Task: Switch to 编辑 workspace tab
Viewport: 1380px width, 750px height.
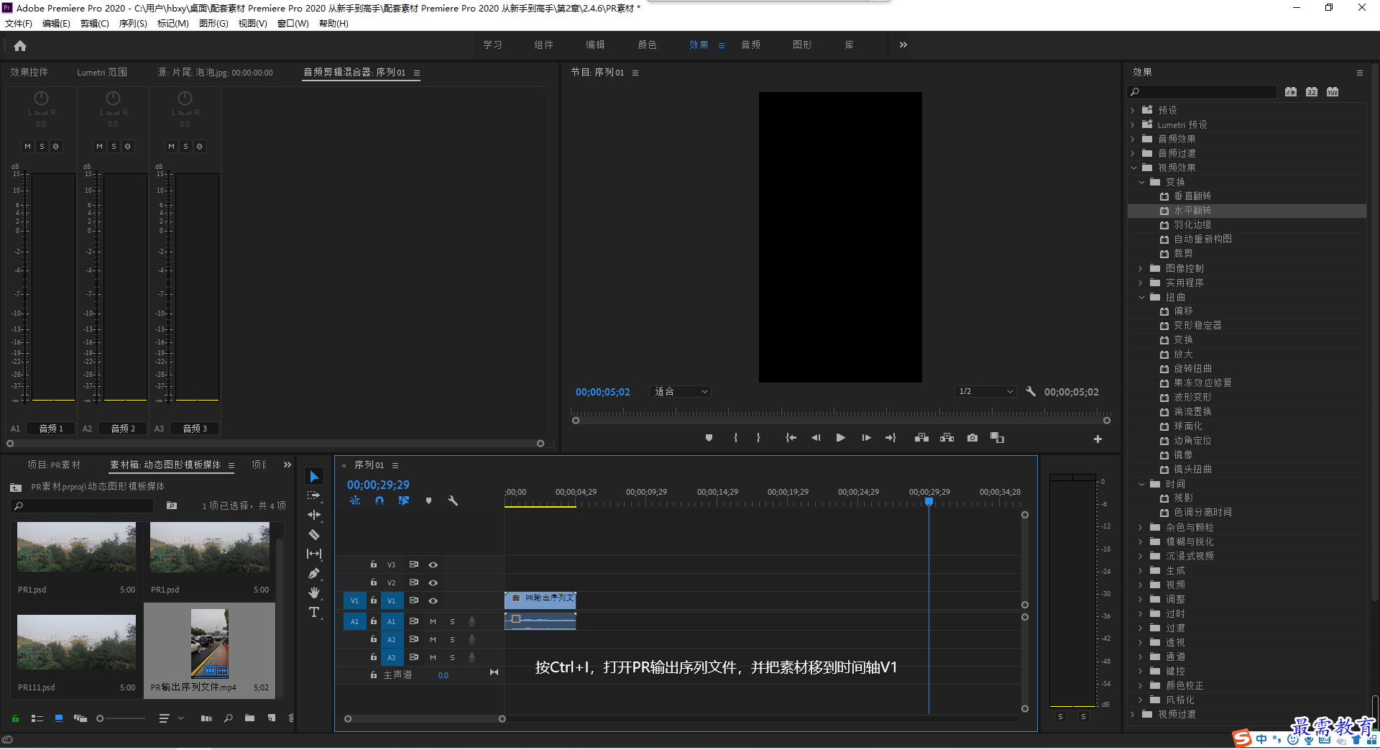Action: (595, 45)
